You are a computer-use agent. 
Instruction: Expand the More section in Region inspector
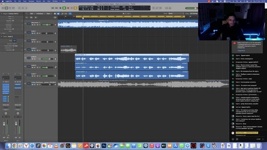tap(2, 33)
